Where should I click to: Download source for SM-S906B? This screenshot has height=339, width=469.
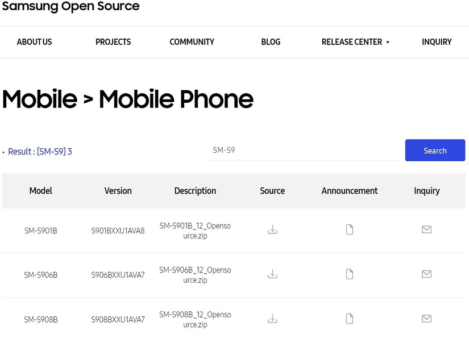pos(272,274)
